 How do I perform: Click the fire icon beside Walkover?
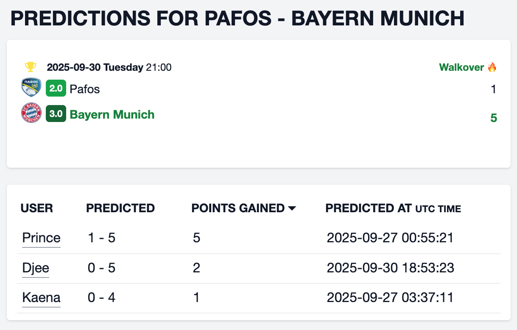coord(492,67)
